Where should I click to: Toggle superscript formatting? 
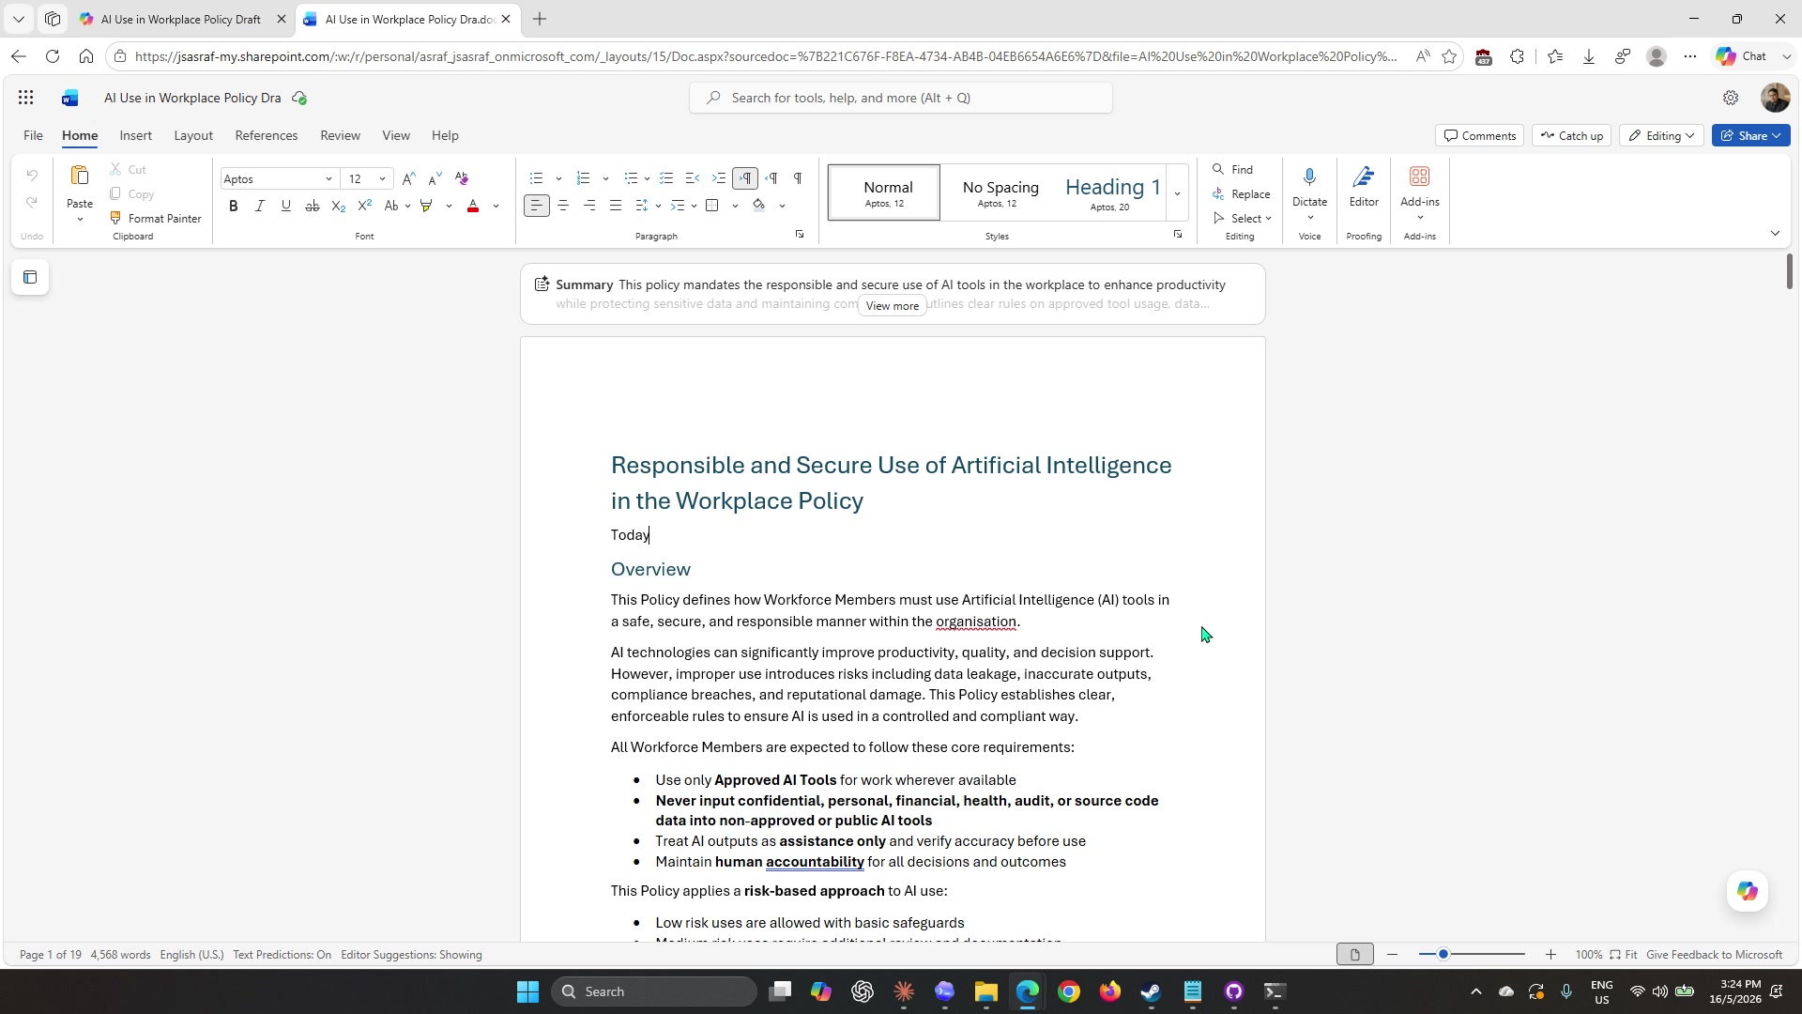(365, 206)
